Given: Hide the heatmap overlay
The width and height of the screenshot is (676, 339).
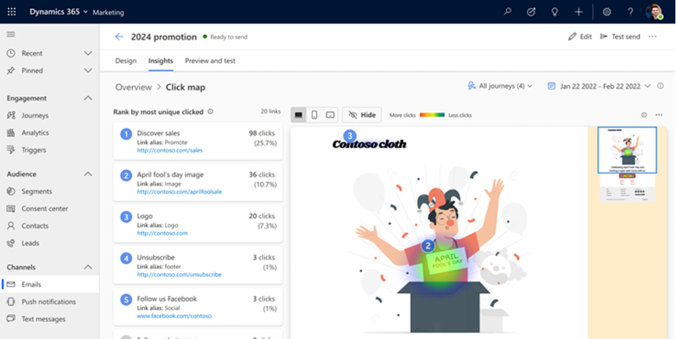Looking at the screenshot, I should click(x=362, y=115).
